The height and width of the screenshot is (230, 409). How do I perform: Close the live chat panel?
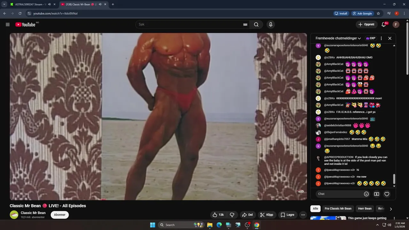coord(390,38)
